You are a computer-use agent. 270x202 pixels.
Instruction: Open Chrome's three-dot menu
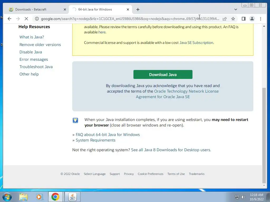(x=261, y=19)
